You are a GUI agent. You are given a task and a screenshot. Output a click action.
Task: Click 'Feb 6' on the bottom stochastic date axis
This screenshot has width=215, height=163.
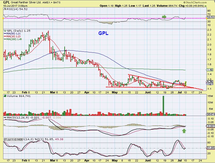pos(26,160)
